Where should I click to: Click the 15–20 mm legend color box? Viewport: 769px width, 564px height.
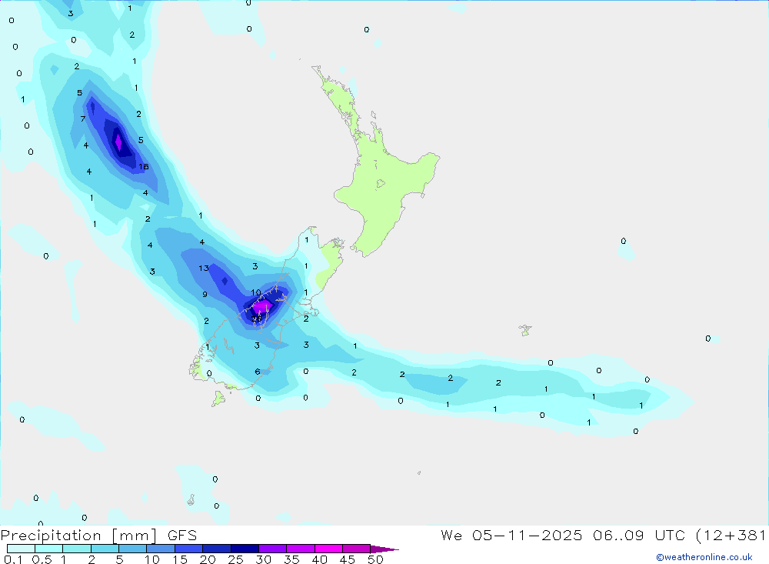tap(188, 549)
